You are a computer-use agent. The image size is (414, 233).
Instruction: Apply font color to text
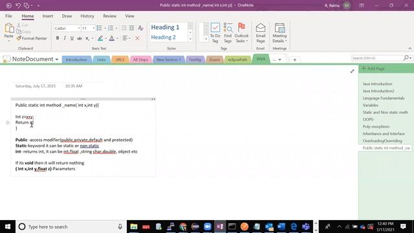coord(112,38)
